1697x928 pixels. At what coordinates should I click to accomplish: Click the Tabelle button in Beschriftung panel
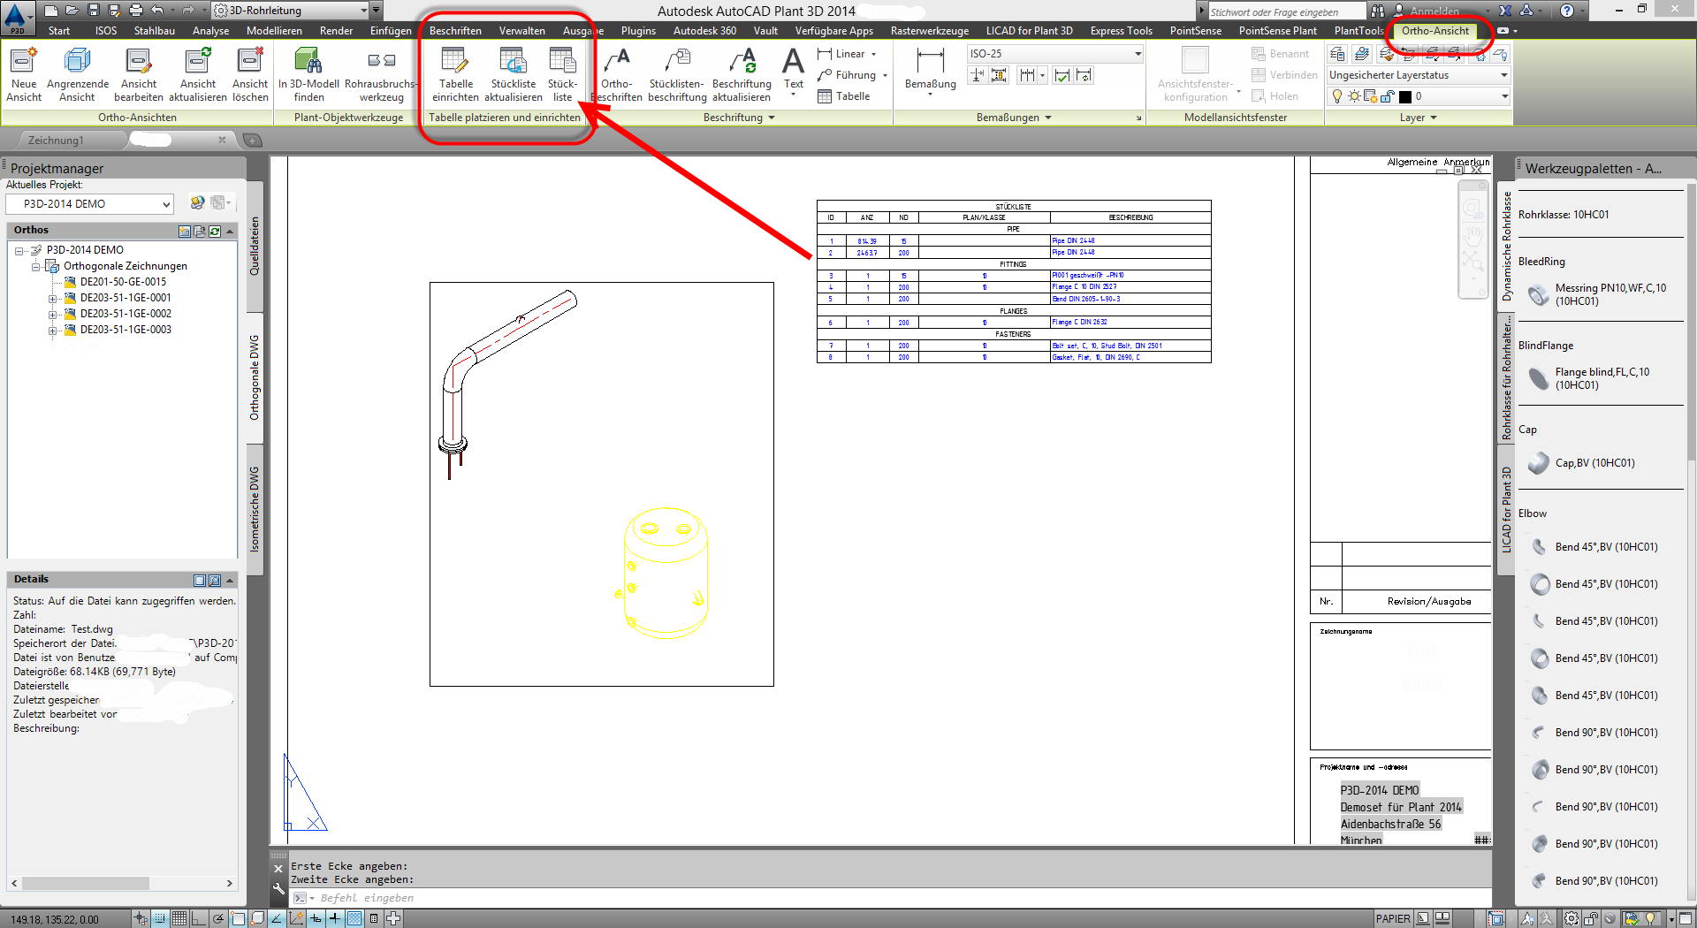[x=844, y=96]
